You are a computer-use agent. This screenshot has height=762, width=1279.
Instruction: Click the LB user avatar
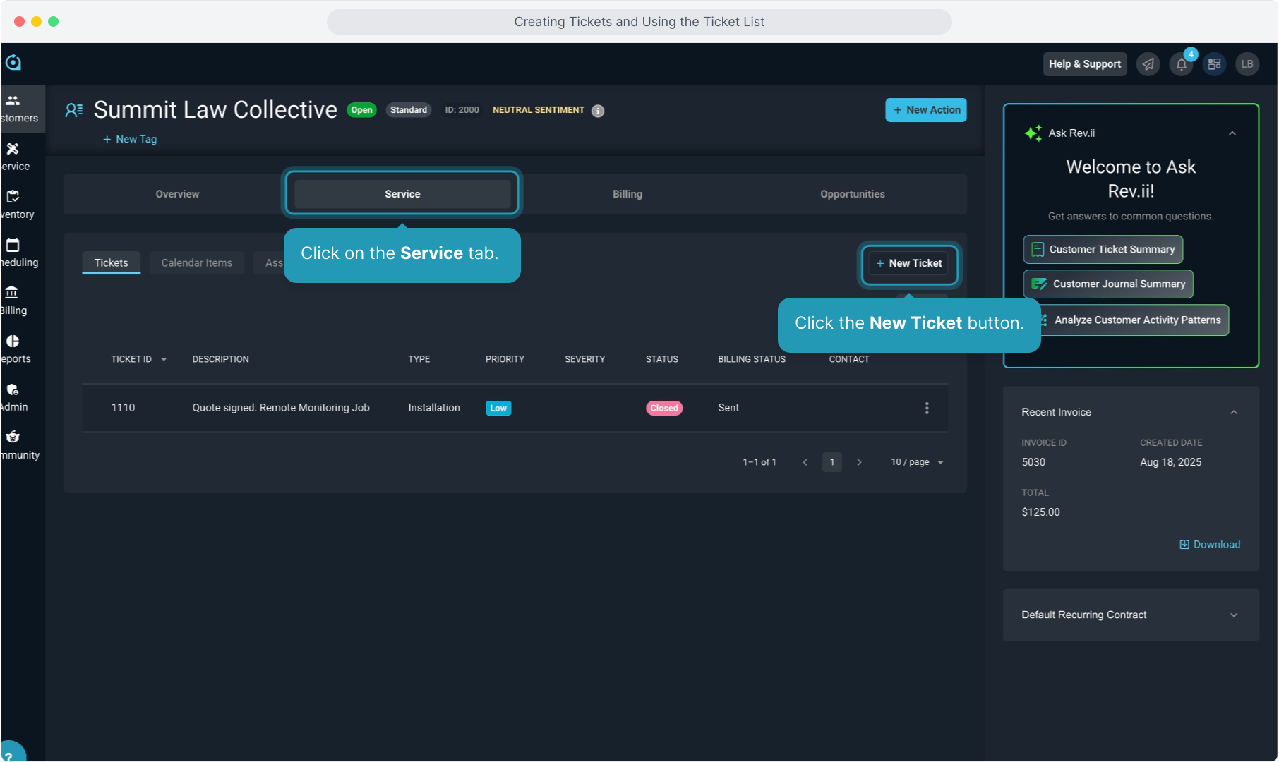click(x=1247, y=64)
